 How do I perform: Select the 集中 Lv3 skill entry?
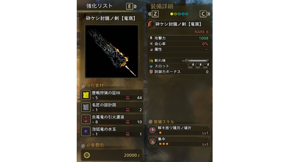pos(179,141)
